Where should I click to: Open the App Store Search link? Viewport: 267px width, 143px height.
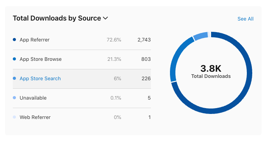click(x=40, y=79)
